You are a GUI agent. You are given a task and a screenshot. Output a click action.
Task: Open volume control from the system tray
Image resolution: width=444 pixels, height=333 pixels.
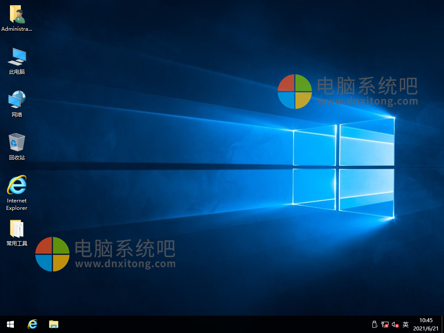[x=395, y=324]
